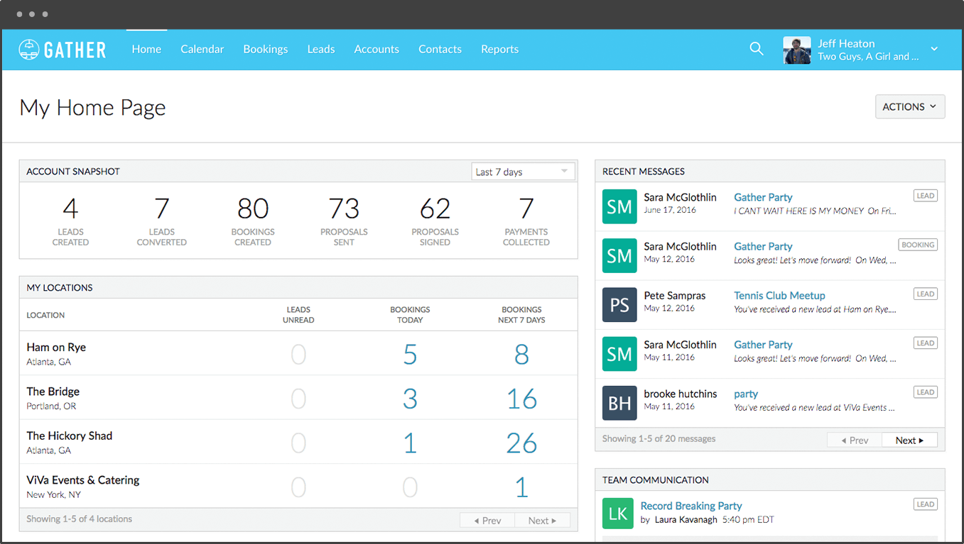The width and height of the screenshot is (964, 544).
Task: Click the LEAD tag on Tennis Club Meetup
Action: (925, 294)
